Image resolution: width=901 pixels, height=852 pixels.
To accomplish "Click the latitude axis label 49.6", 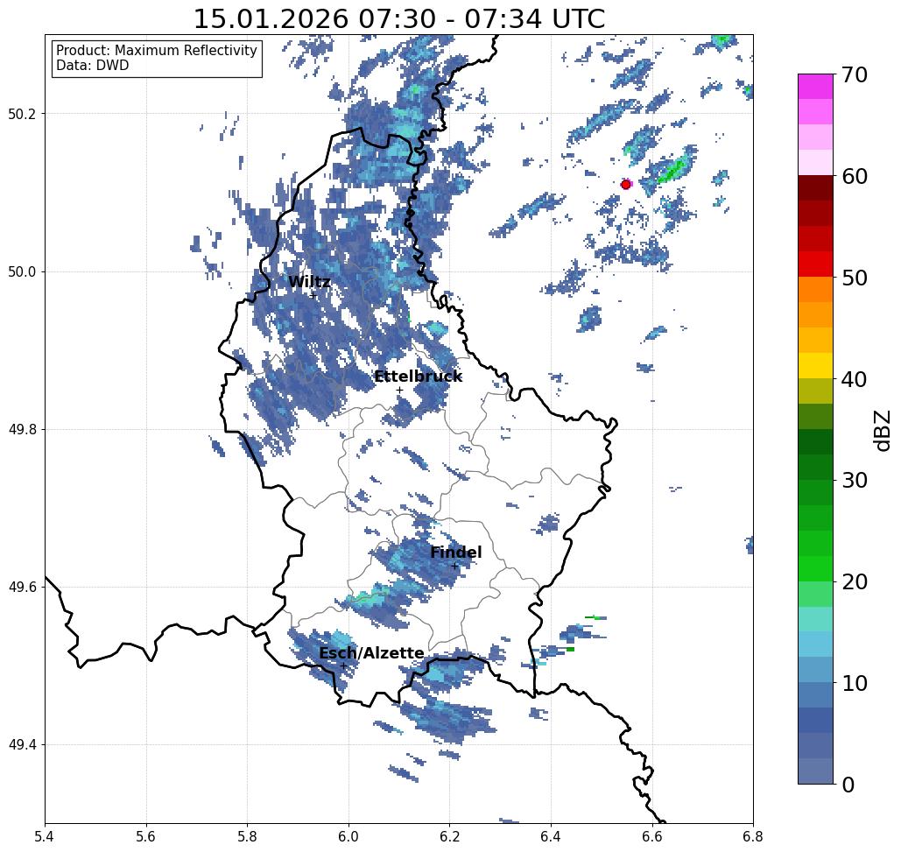I will tap(22, 588).
